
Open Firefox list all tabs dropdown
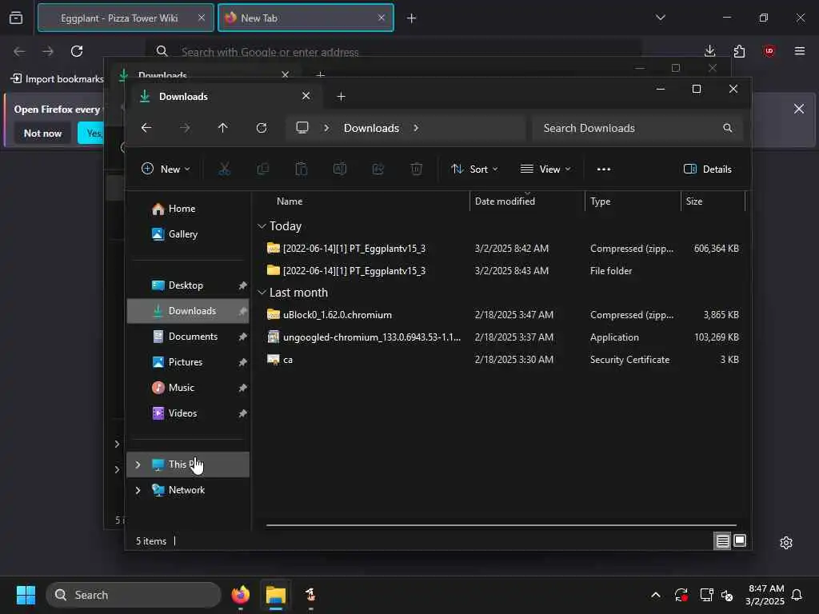coord(660,18)
